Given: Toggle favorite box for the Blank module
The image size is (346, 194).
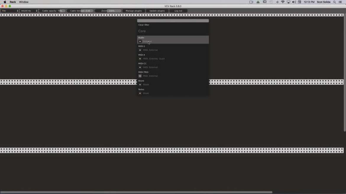Looking at the screenshot, I should pyautogui.click(x=140, y=84).
